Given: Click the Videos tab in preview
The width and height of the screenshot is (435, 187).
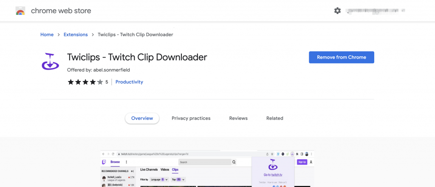Looking at the screenshot, I should (165, 170).
